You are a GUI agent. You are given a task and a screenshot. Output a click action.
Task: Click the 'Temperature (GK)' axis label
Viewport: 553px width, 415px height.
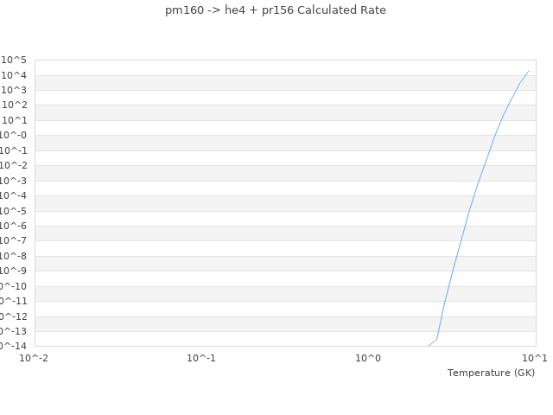point(491,373)
